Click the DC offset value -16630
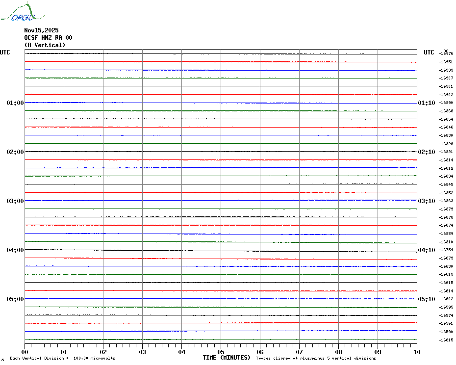This screenshot has width=456, height=365. [x=446, y=266]
